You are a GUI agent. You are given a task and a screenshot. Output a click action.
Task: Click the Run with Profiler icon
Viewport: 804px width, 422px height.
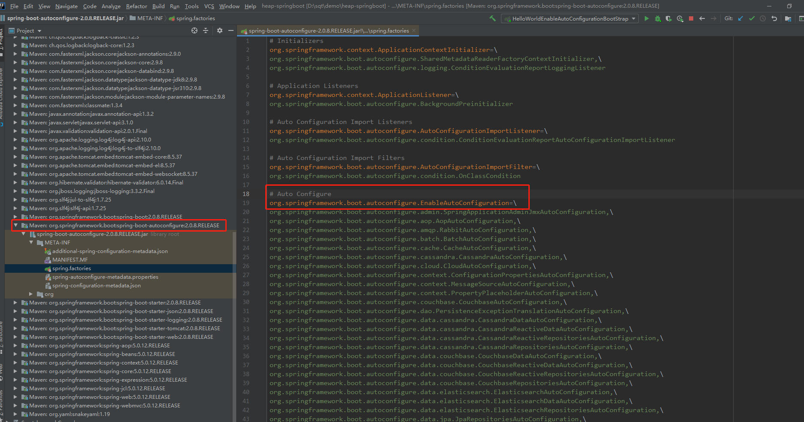pyautogui.click(x=680, y=18)
